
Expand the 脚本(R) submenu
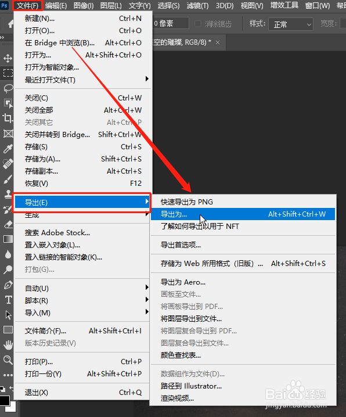point(83,300)
